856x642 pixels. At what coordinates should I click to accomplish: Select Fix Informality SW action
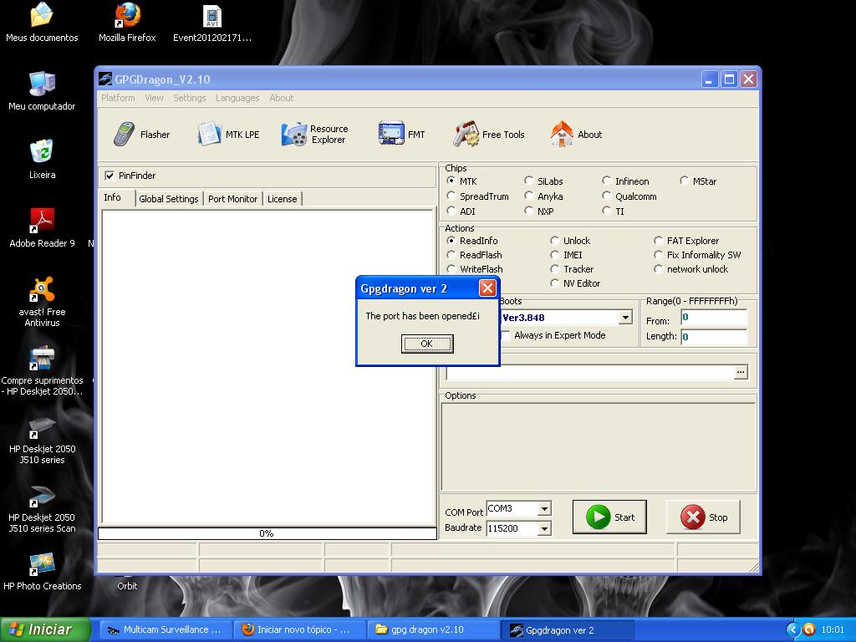tap(659, 254)
